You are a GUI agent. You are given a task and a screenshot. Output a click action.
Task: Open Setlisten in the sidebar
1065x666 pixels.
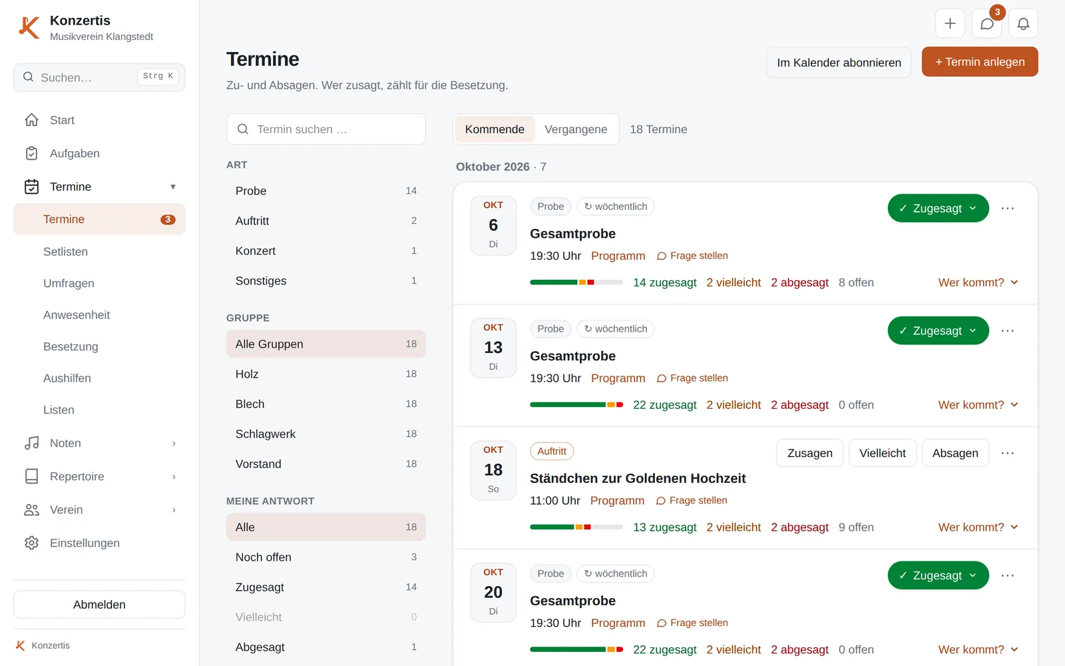click(65, 252)
